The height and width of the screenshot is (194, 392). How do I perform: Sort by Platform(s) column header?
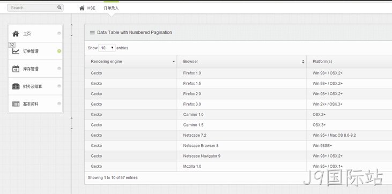coord(349,62)
